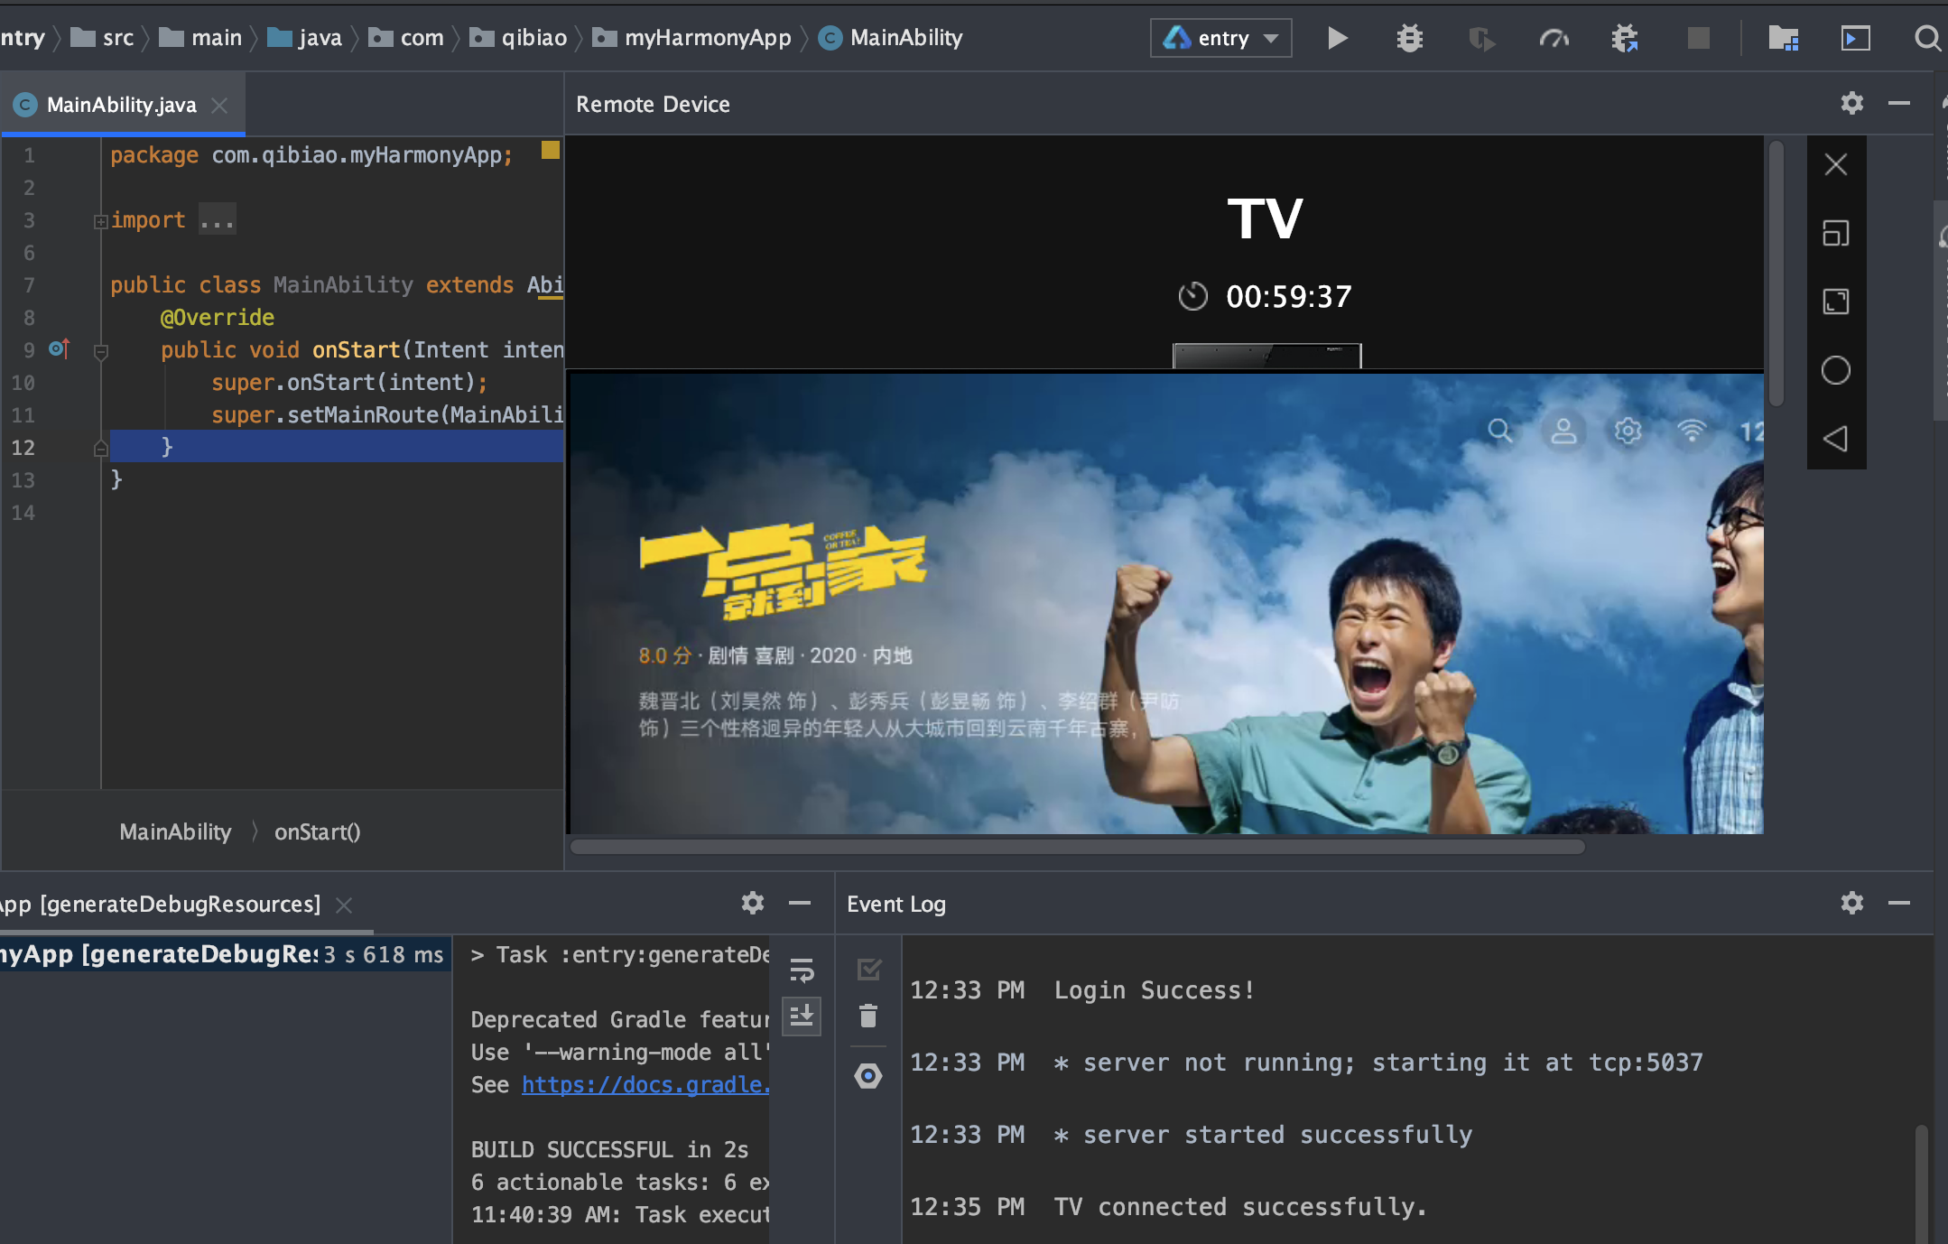
Task: Click the java breadcrumb folder
Action: (305, 38)
